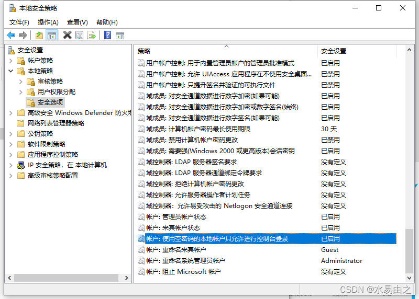Click the Administrator setting value

[x=341, y=261]
